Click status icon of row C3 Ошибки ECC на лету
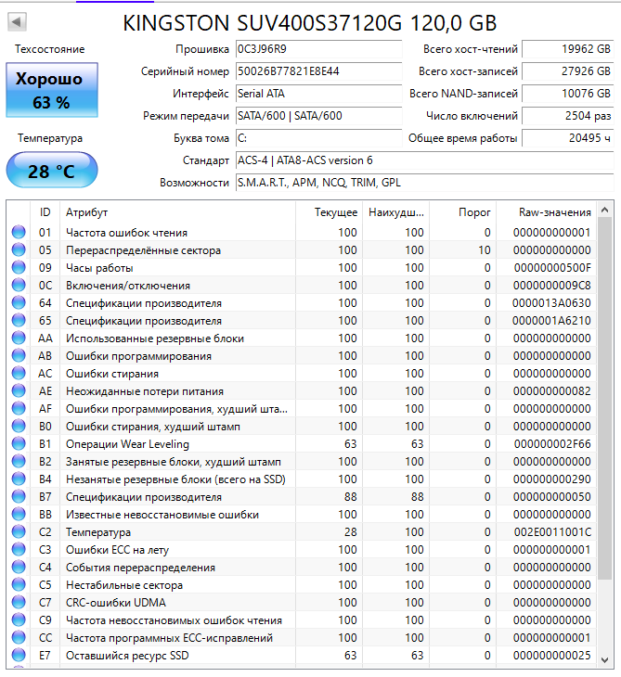Viewport: 621px width, 677px height. 19,550
